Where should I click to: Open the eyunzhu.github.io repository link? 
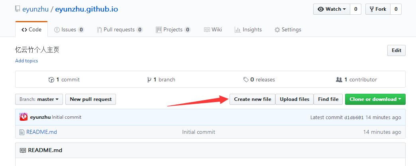click(x=86, y=9)
